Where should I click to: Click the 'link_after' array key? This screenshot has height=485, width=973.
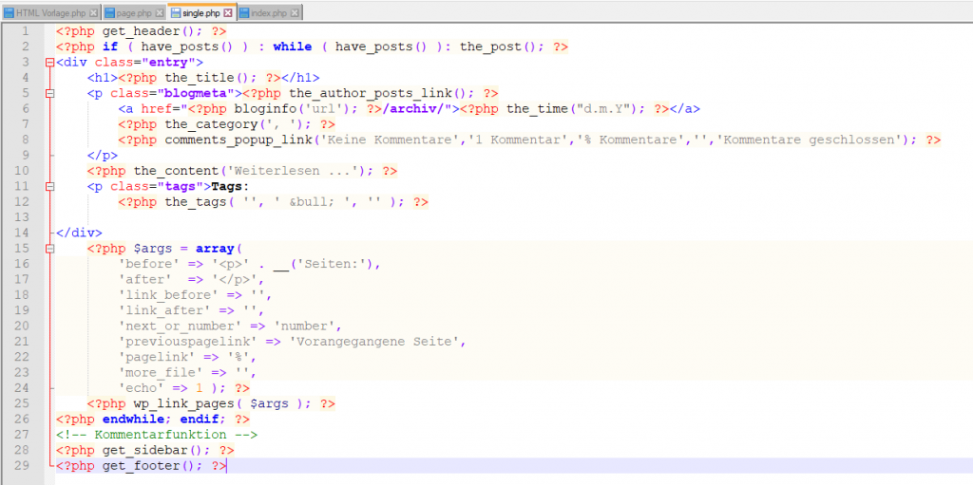pyautogui.click(x=164, y=310)
